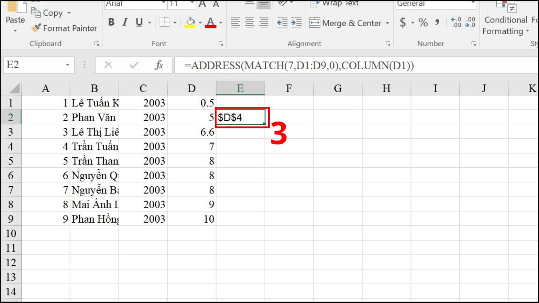Toggle Bold formatting on the selected cell
The image size is (539, 303).
click(112, 22)
